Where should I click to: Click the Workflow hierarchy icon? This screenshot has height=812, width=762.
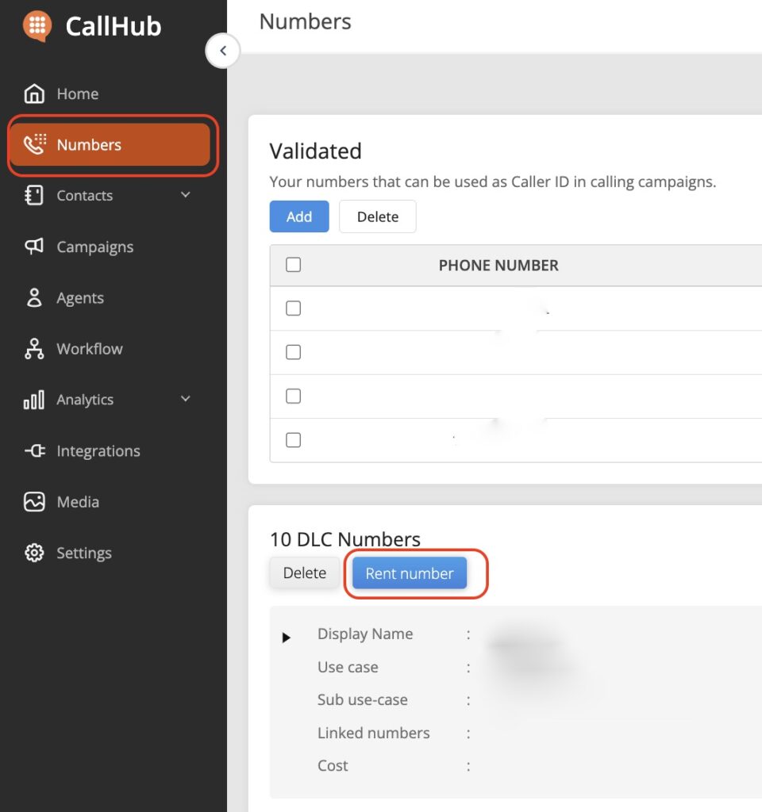[34, 349]
